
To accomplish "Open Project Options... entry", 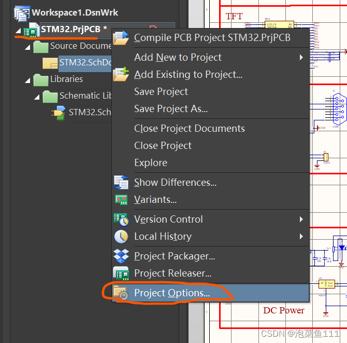I will click(x=210, y=293).
